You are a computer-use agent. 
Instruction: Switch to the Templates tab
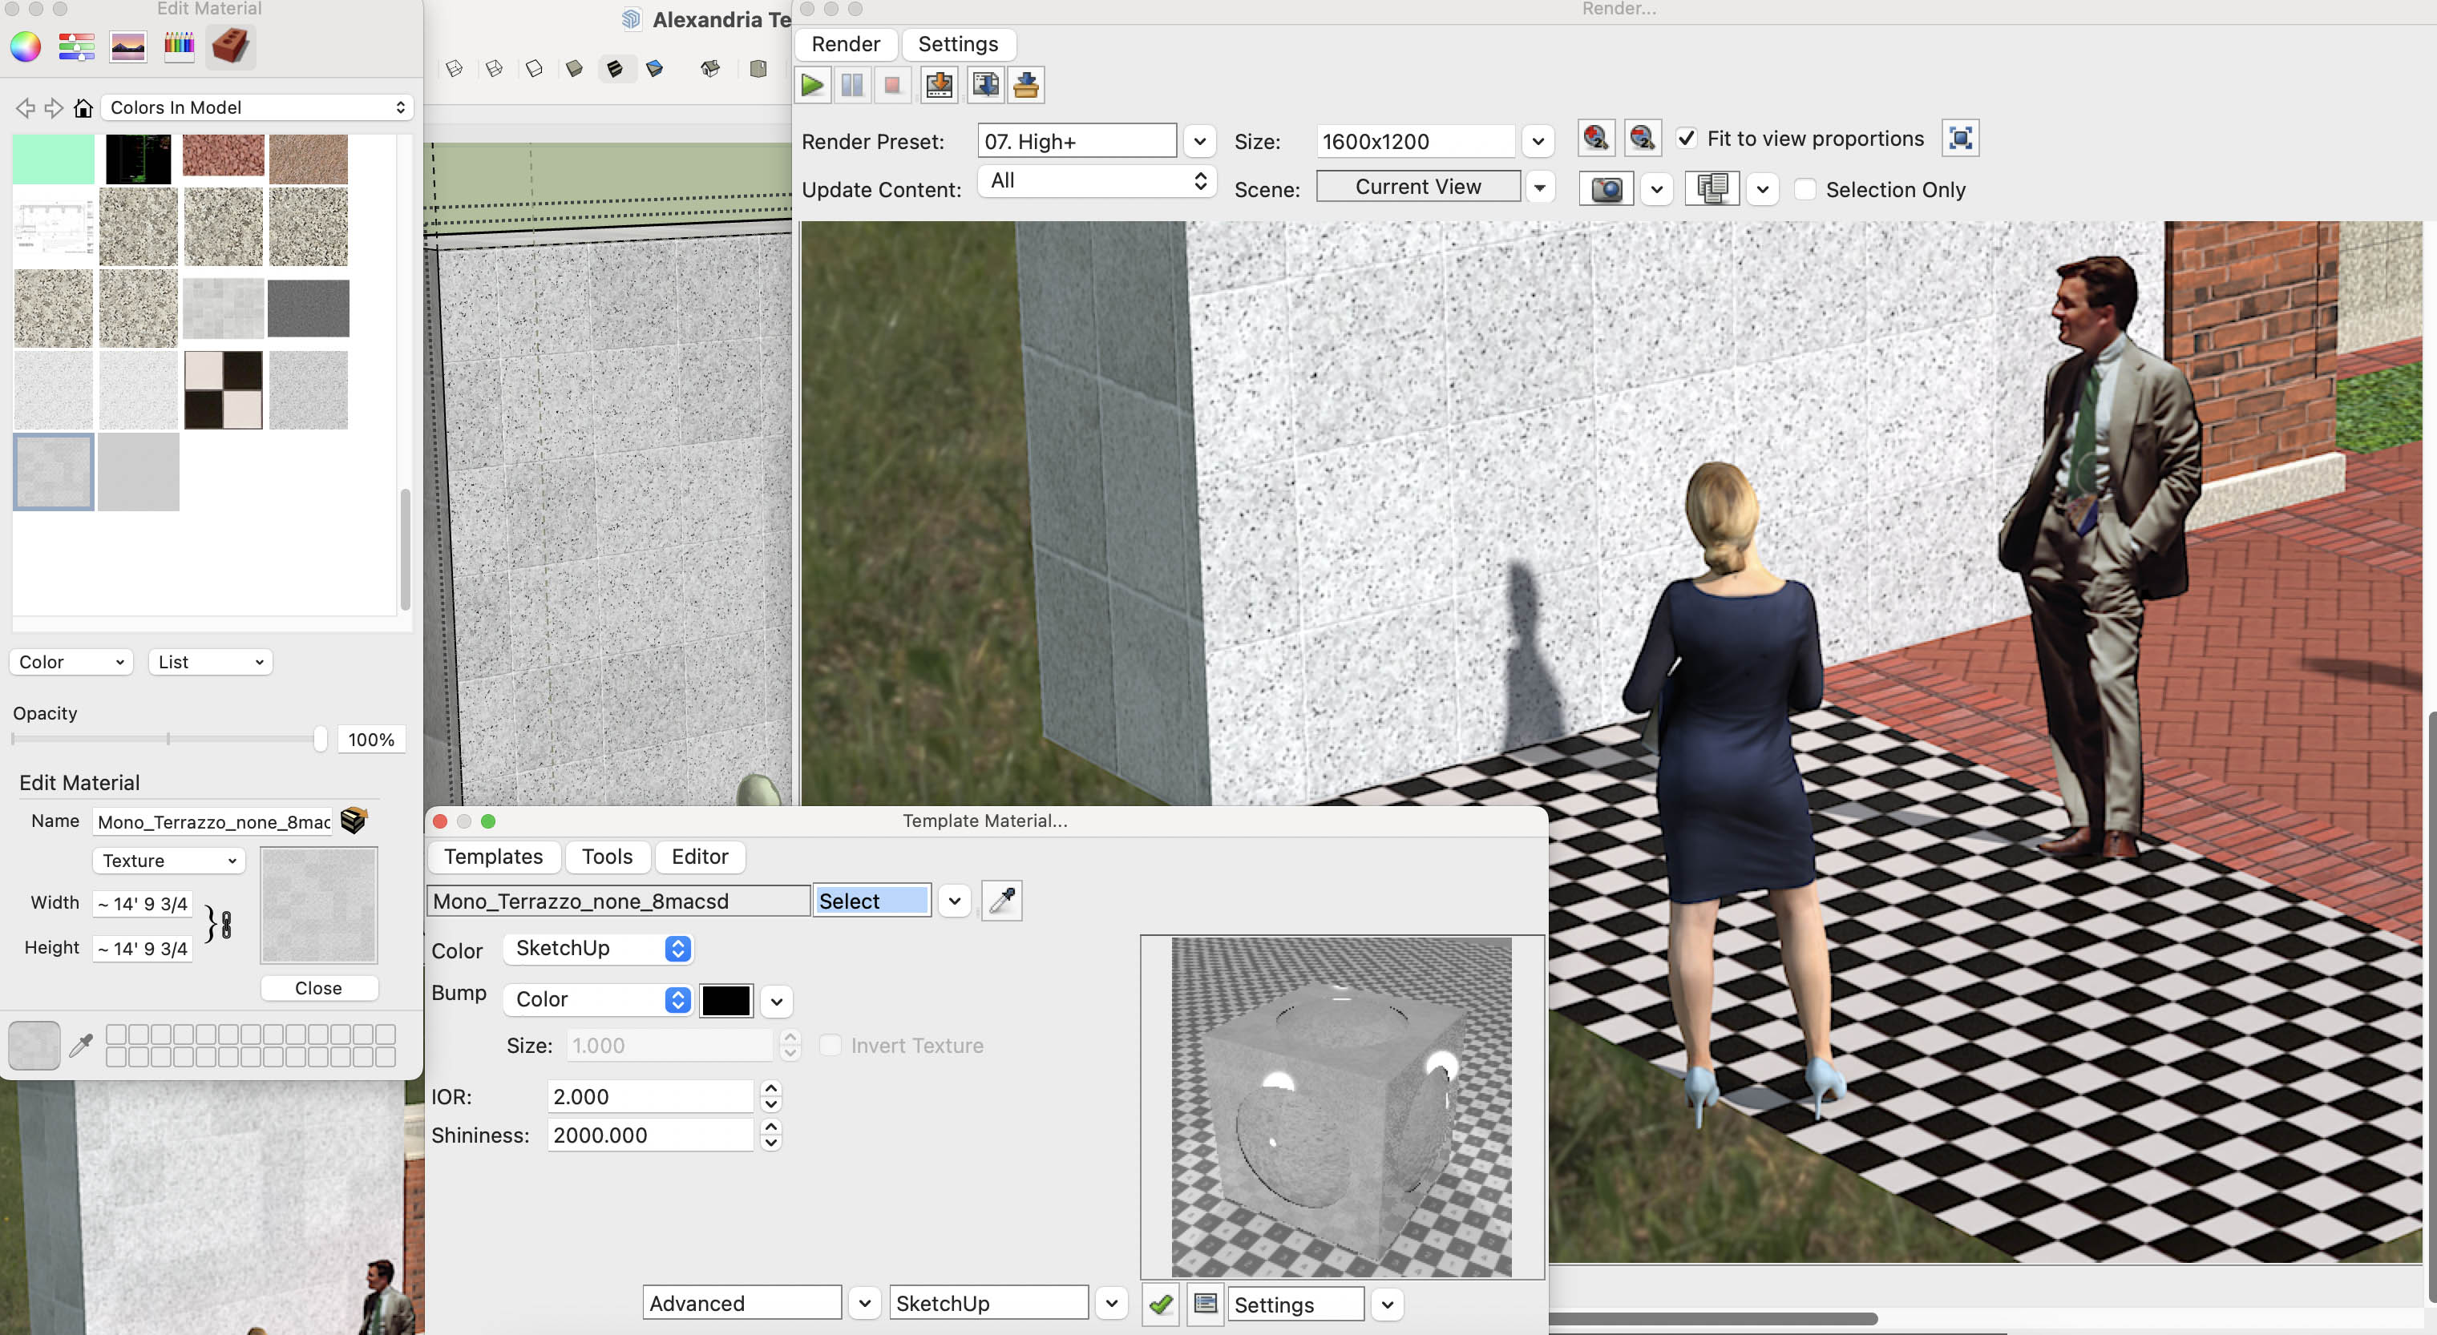[x=493, y=857]
